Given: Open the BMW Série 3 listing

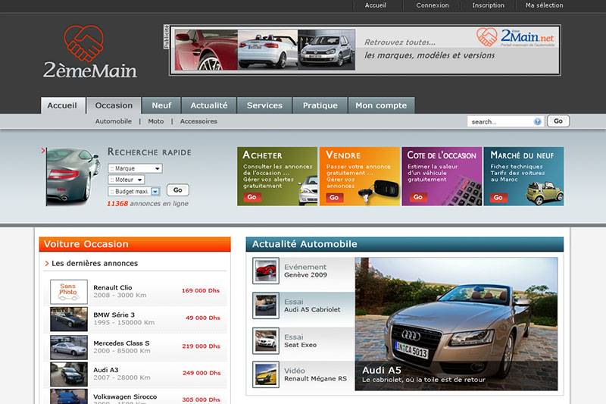Looking at the screenshot, I should pos(114,315).
